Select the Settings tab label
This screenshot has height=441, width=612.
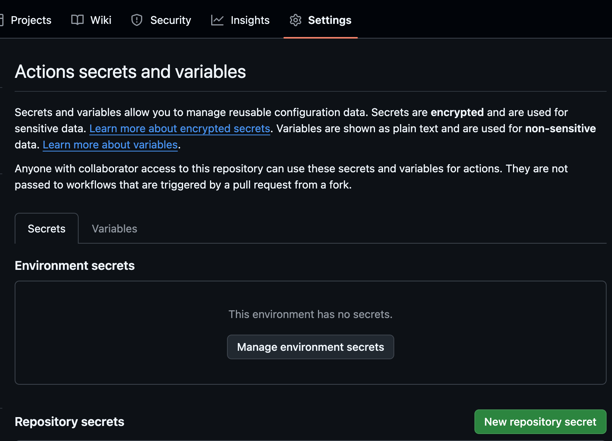330,20
